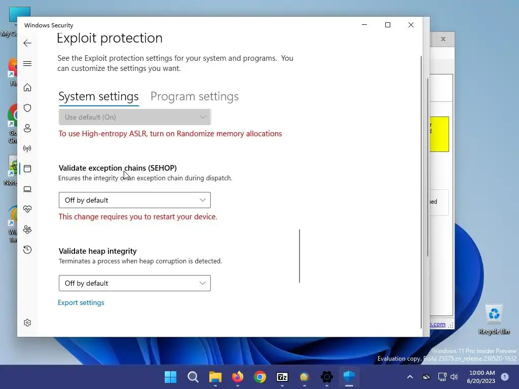Select the Recycle Bin desktop icon
Image resolution: width=519 pixels, height=389 pixels.
click(494, 320)
